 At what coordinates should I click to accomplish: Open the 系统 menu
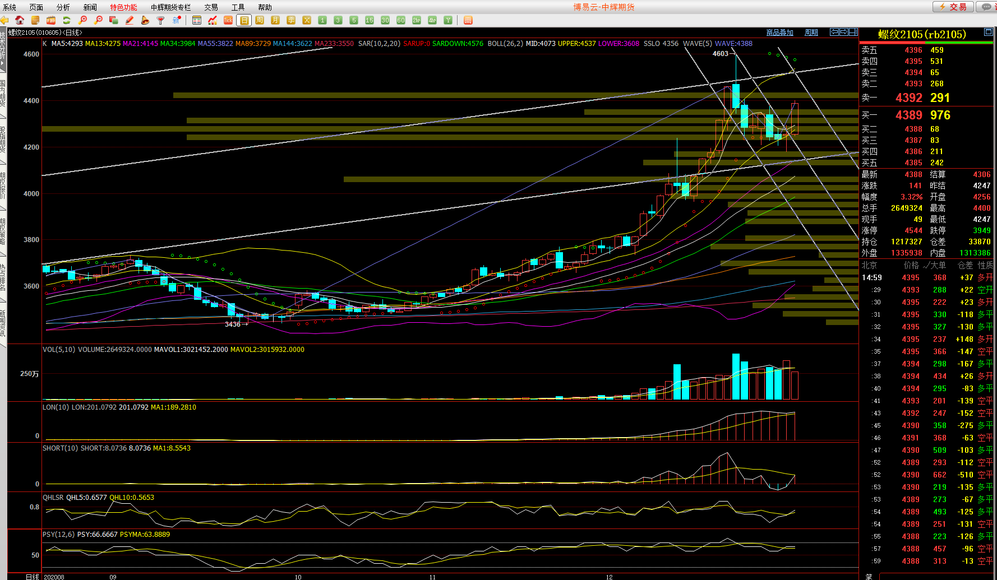[x=10, y=7]
